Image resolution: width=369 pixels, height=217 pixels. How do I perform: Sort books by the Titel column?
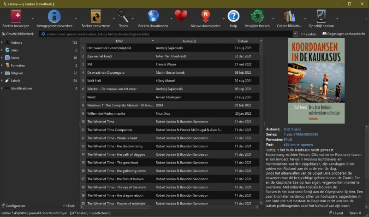[119, 41]
